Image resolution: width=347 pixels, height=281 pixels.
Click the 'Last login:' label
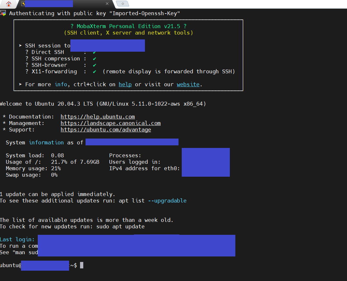pyautogui.click(x=17, y=239)
